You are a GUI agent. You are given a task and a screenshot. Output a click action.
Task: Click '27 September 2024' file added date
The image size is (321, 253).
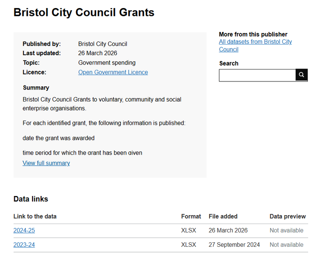click(234, 245)
